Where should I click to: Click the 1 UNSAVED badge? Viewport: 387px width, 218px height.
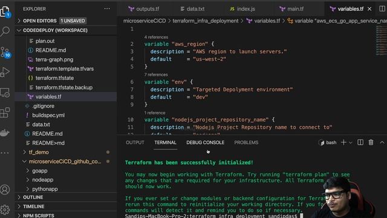click(x=73, y=21)
